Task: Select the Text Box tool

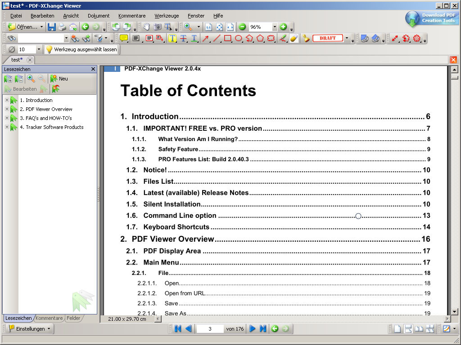Action: pyautogui.click(x=149, y=38)
